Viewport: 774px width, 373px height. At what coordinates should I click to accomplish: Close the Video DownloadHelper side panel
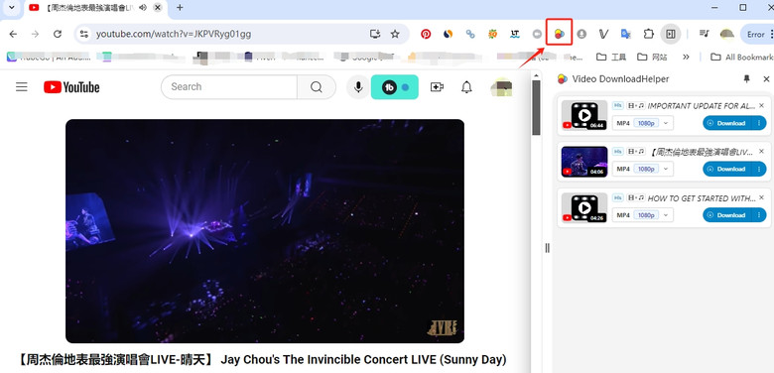point(766,79)
